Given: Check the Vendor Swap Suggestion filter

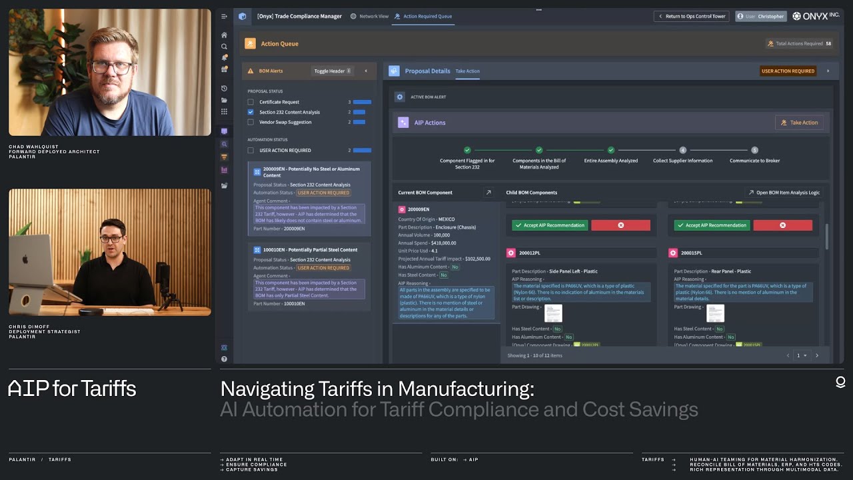Looking at the screenshot, I should coord(251,122).
